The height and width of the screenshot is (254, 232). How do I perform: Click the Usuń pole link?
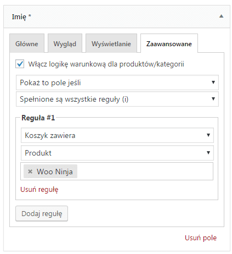[x=201, y=238]
